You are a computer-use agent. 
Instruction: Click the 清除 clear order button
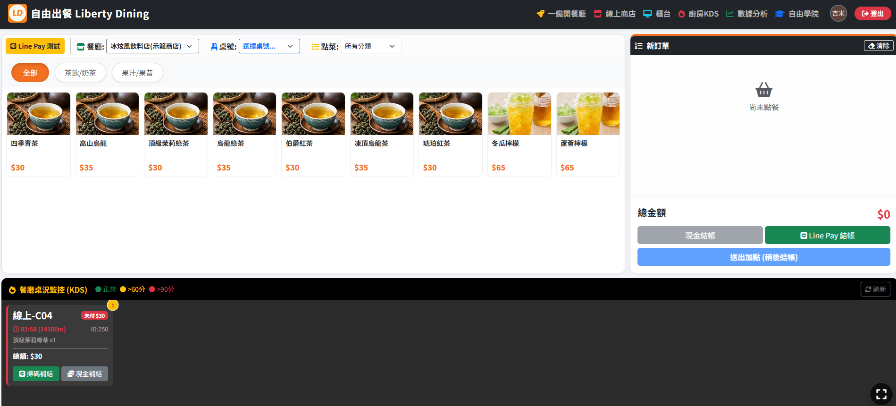(879, 46)
